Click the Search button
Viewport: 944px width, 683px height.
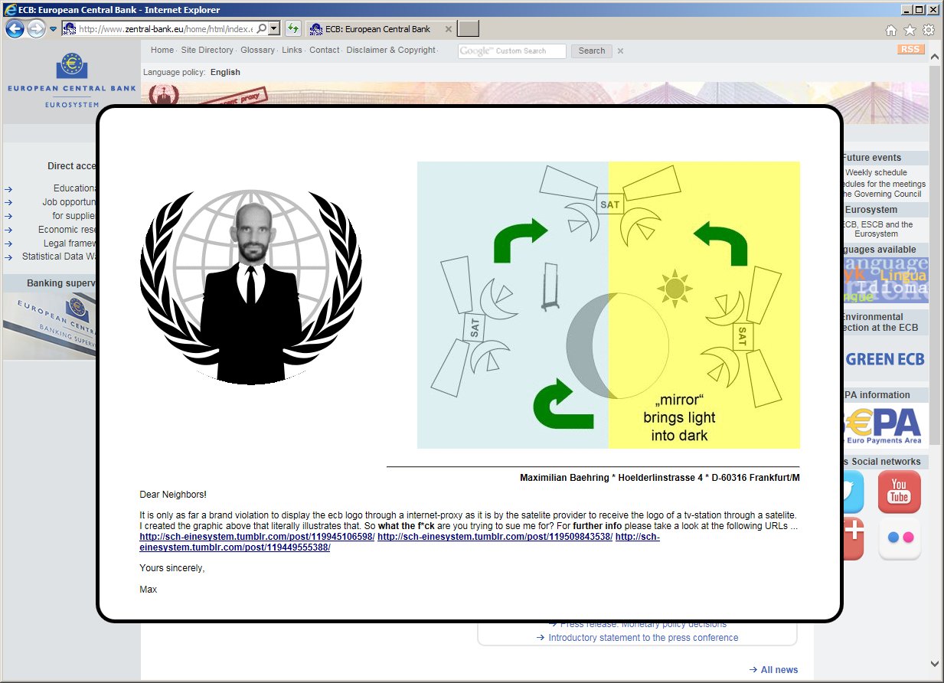[592, 51]
